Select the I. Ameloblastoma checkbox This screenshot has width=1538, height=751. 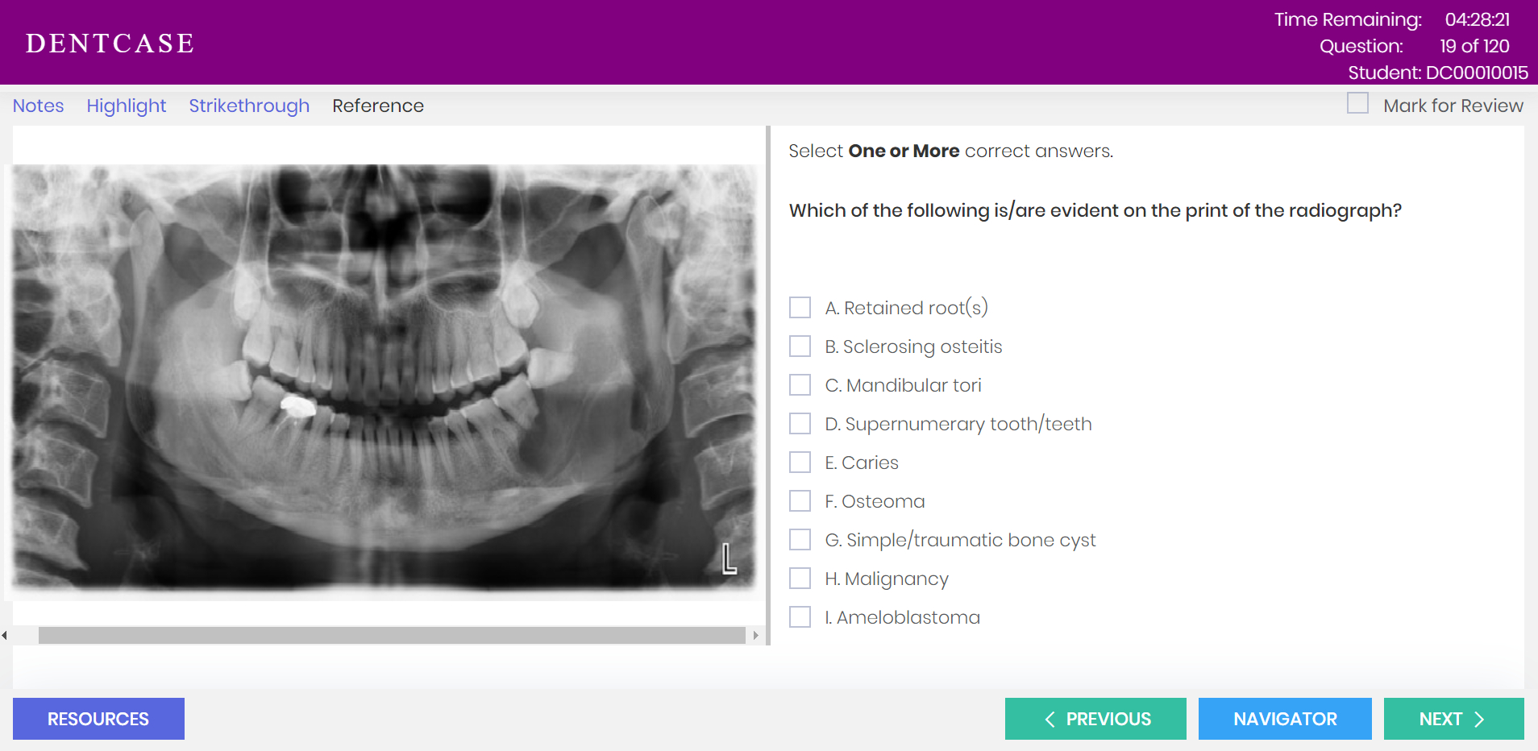point(800,616)
